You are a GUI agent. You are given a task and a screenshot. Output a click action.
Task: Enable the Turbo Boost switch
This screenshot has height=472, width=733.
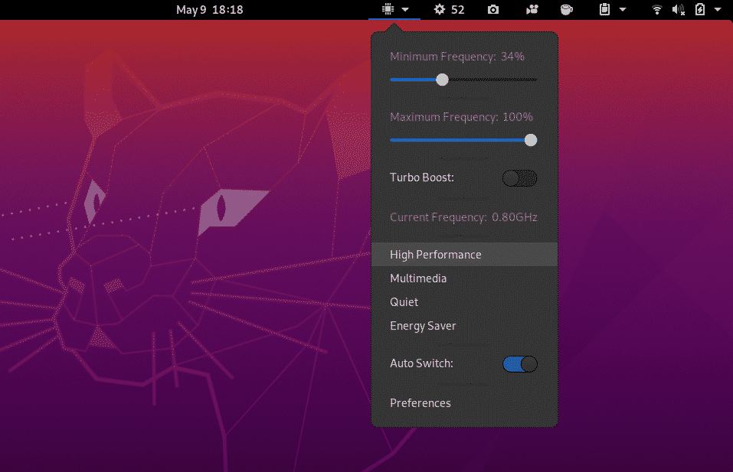(519, 178)
